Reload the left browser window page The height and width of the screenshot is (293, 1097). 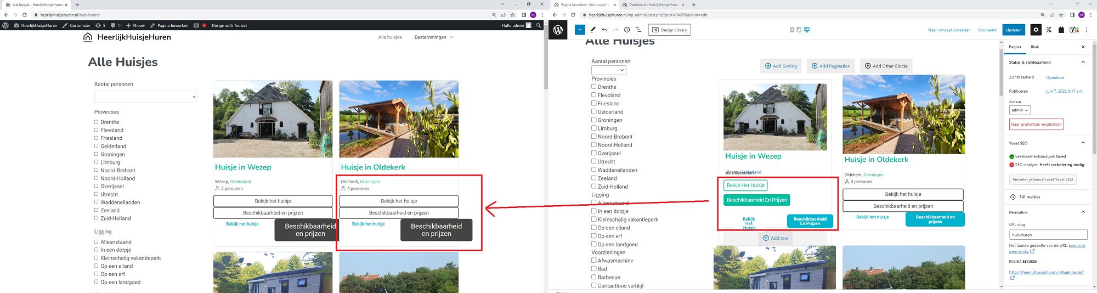tap(25, 15)
